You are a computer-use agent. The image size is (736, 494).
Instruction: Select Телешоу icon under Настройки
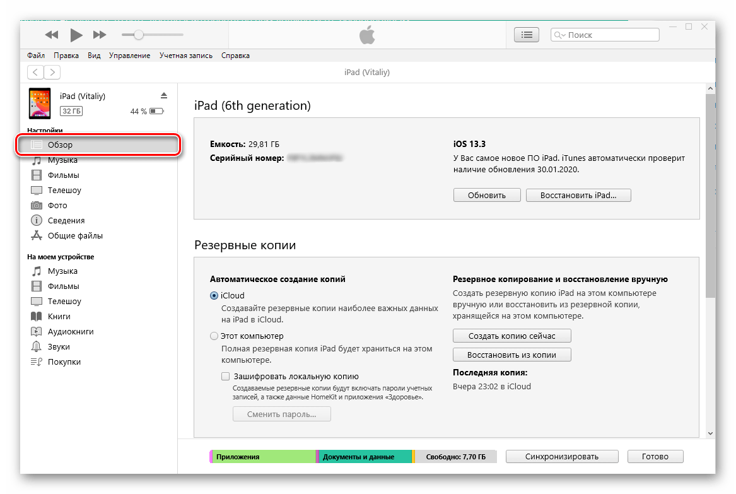(x=37, y=190)
